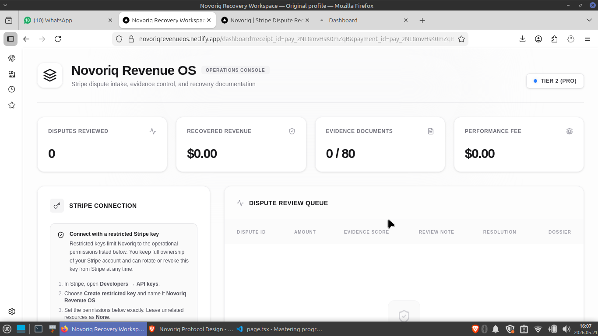Open the ChatGPT sidebar panel
Screen dimensions: 598x336
(x=12, y=58)
